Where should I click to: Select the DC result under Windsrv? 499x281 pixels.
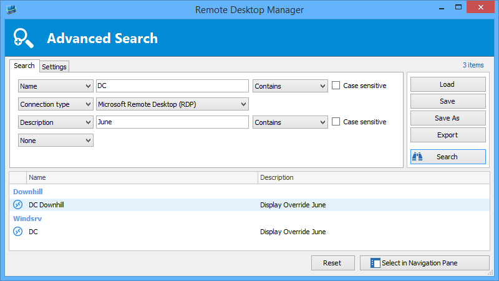249,232
